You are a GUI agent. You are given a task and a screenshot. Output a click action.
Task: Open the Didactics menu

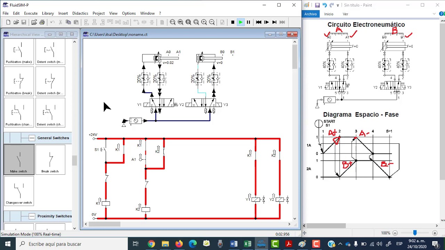80,13
